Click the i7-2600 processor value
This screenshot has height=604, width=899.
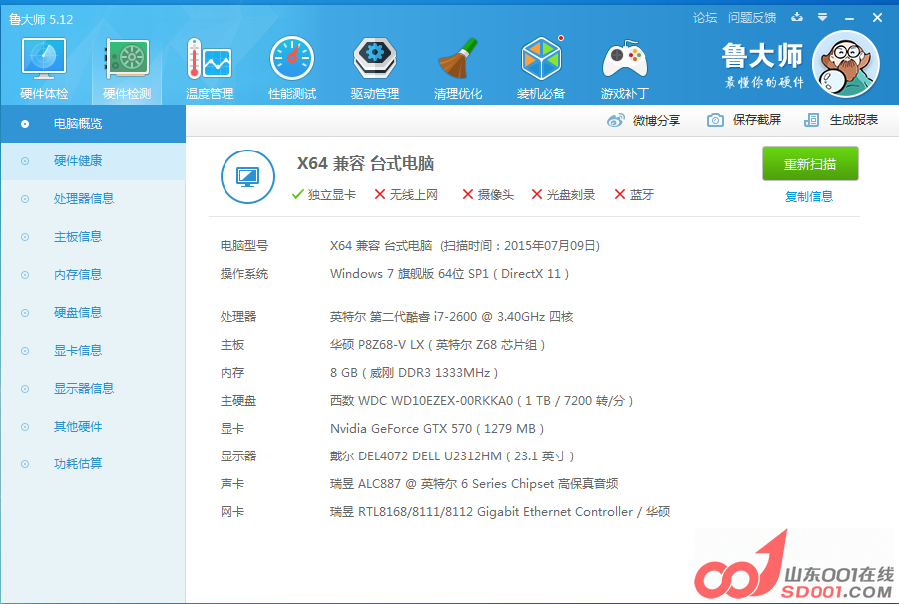click(x=452, y=317)
